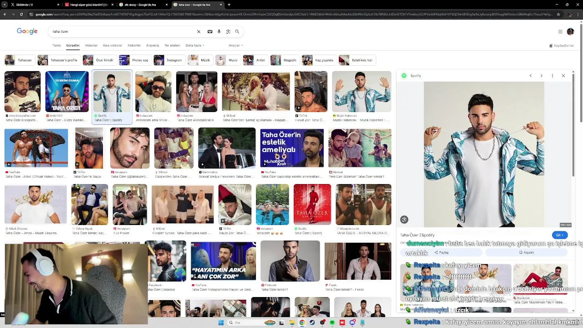This screenshot has height=328, width=583.
Task: Click the browser address bar URL
Action: pyautogui.click(x=294, y=14)
